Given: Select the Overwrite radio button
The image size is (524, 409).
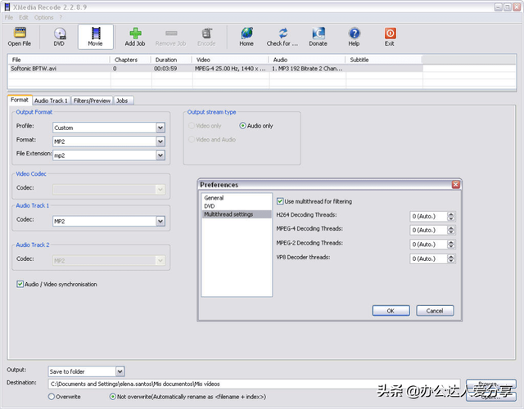Looking at the screenshot, I should tap(52, 397).
